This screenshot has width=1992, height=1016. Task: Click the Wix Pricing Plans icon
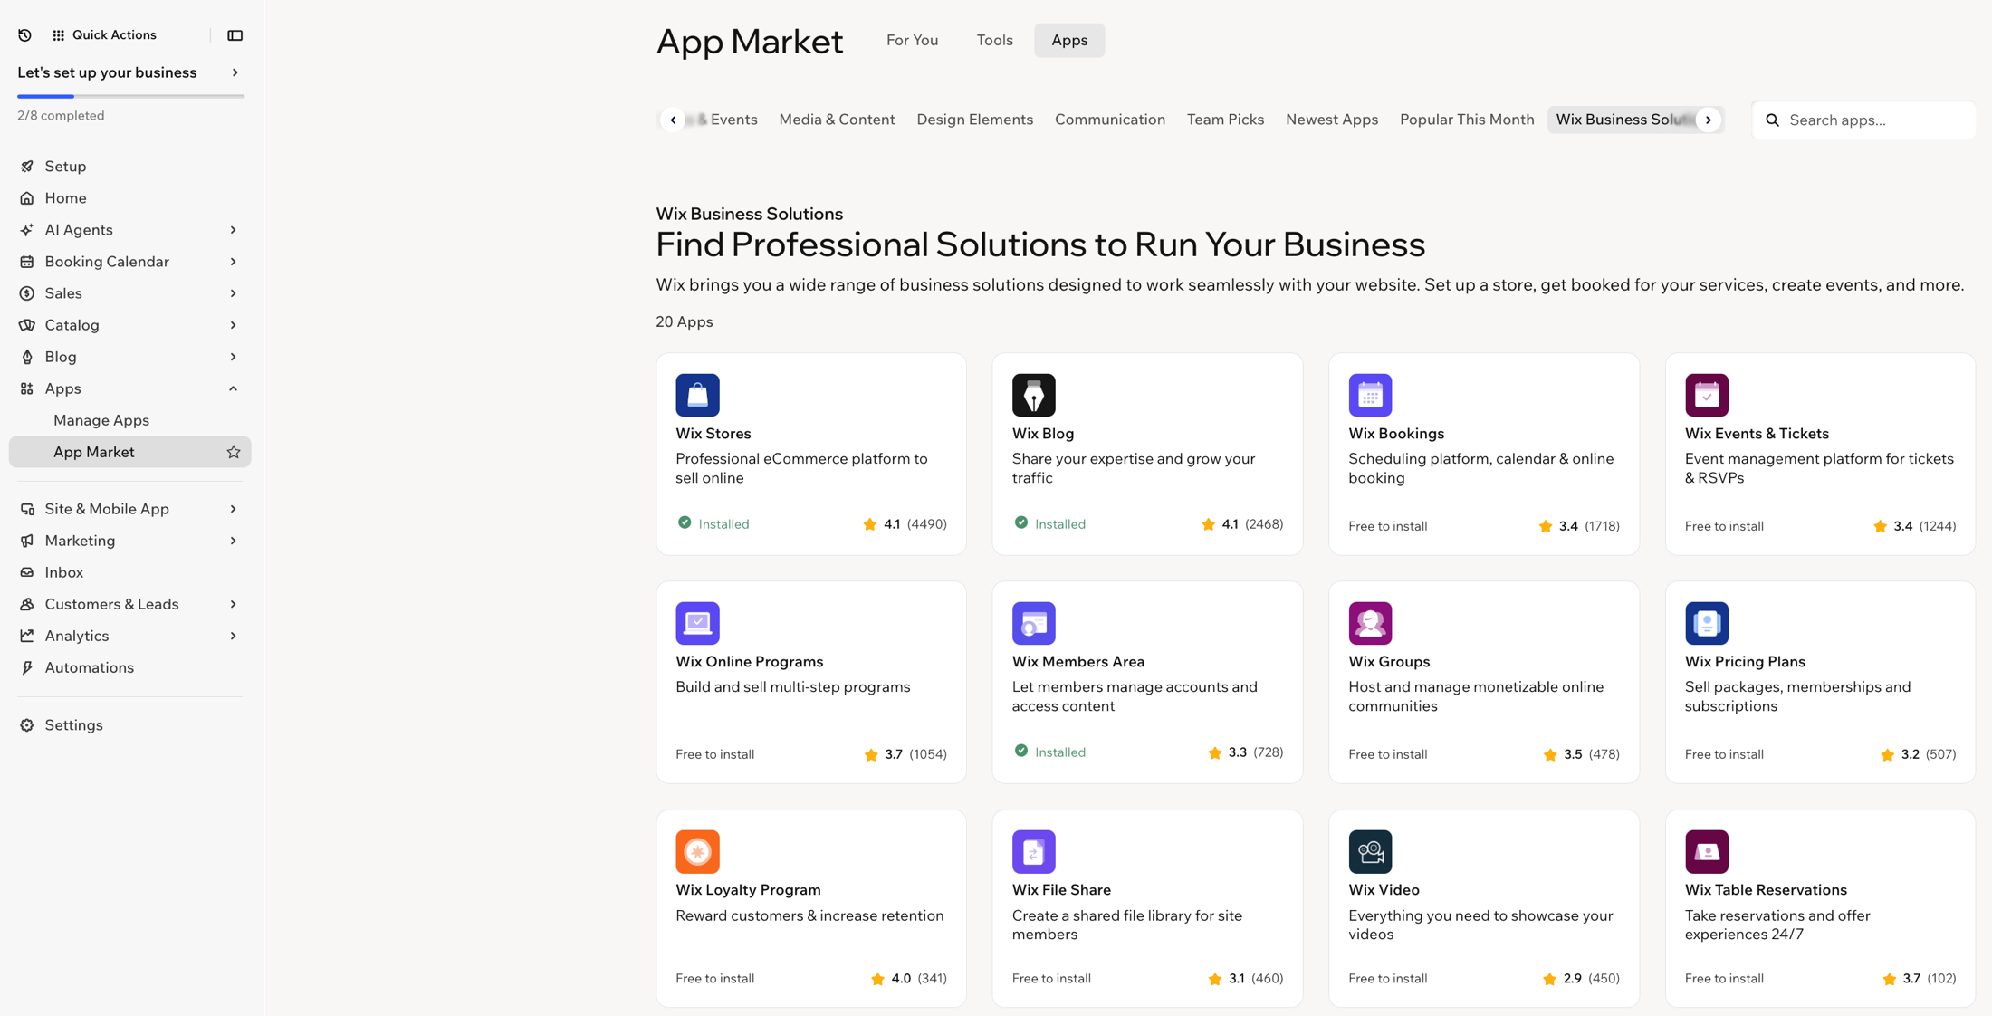pos(1706,623)
